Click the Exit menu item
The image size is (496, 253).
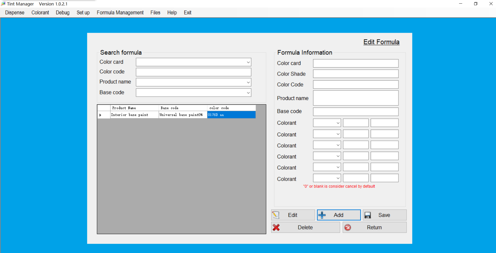(x=188, y=12)
